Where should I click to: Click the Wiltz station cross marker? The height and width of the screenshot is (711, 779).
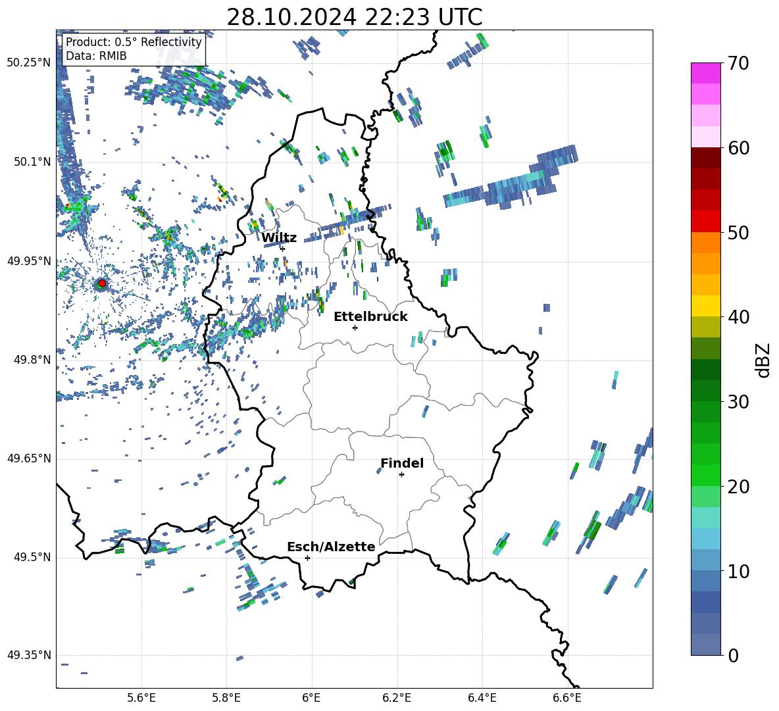click(282, 249)
